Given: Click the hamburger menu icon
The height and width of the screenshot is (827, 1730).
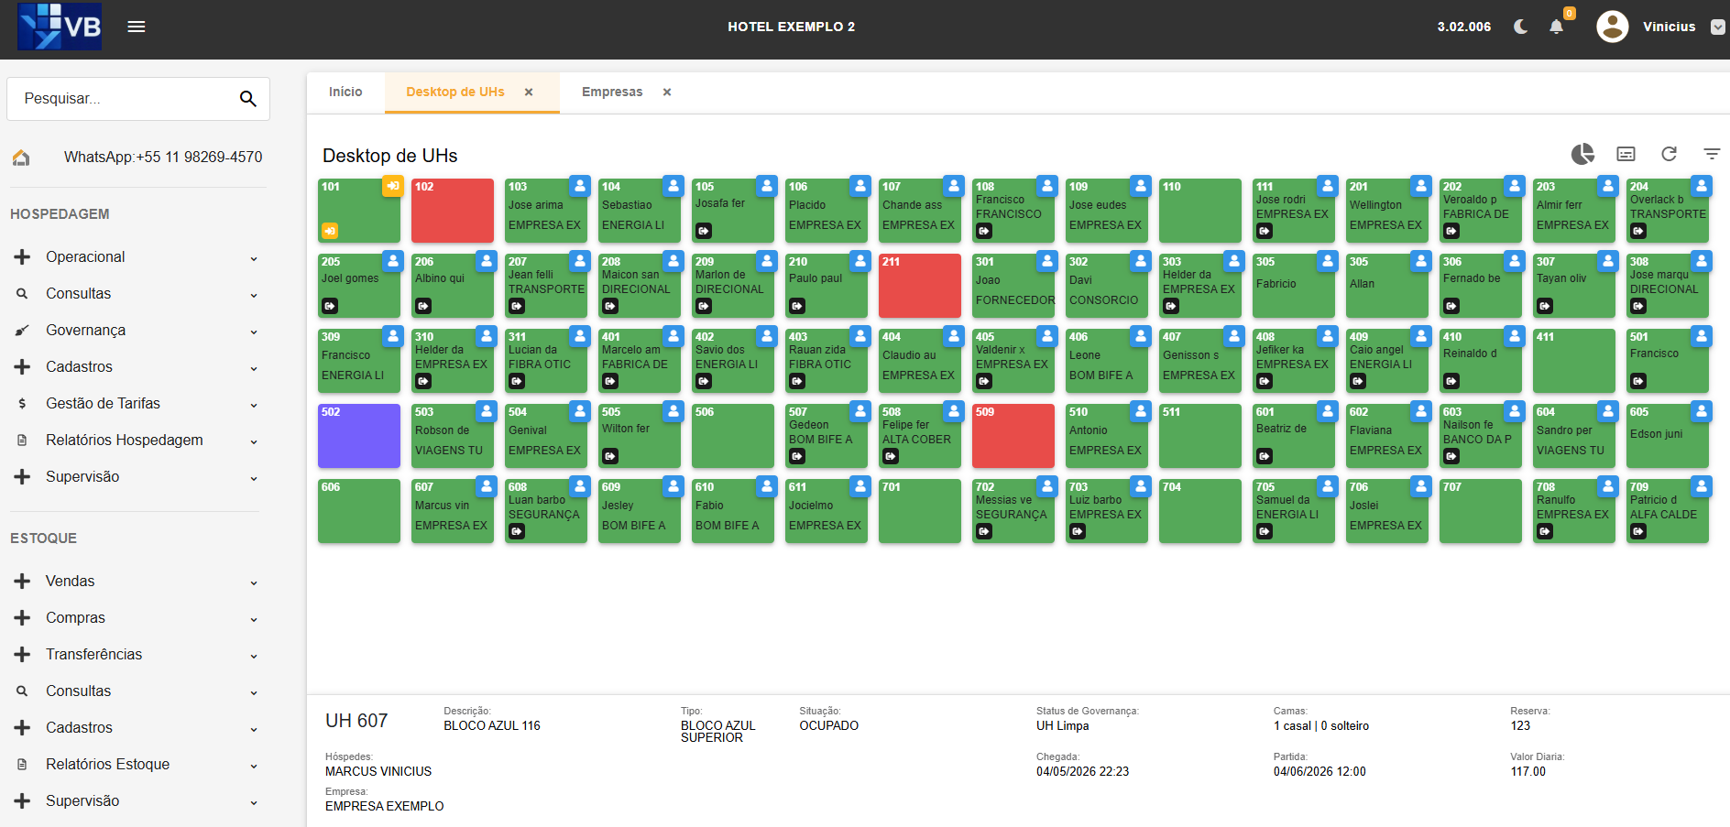Looking at the screenshot, I should [137, 27].
